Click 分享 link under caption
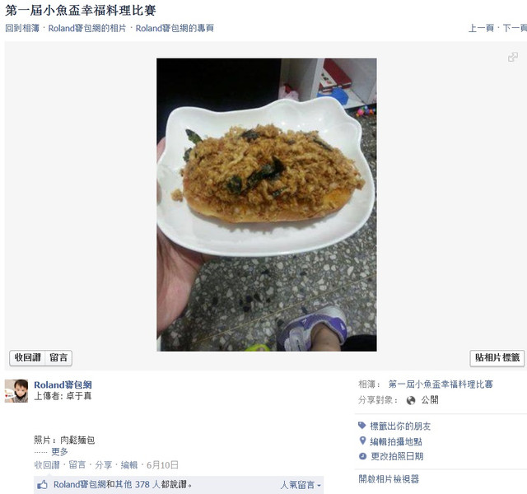 pyautogui.click(x=103, y=464)
